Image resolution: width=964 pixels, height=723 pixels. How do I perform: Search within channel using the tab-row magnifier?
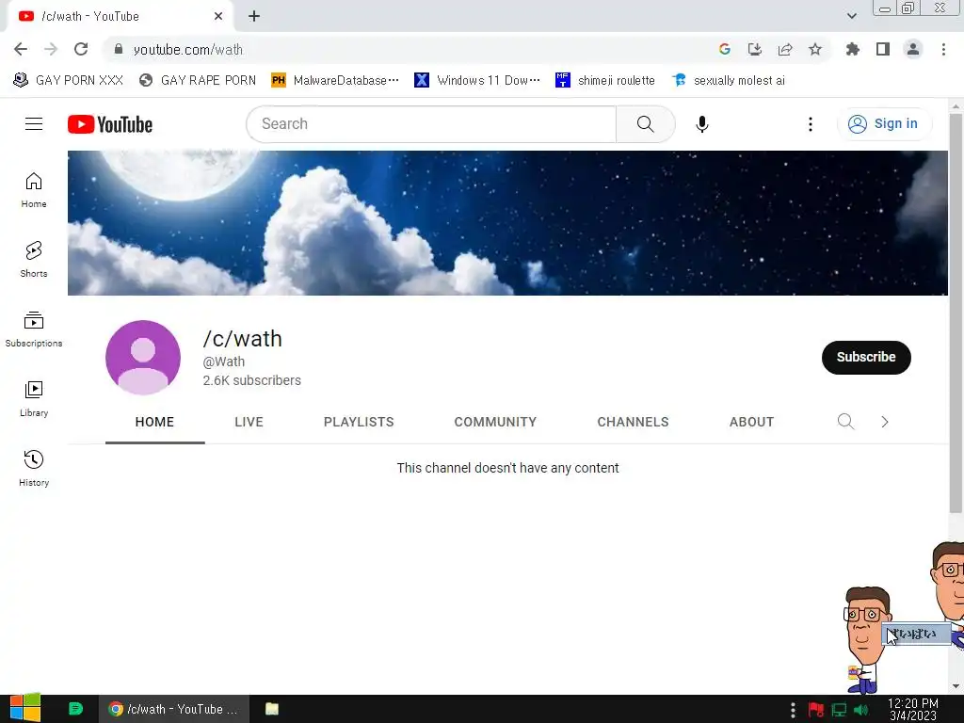point(846,422)
